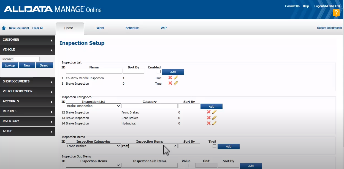Click the New Document link
Screen dimensions: 344x169
(19, 28)
